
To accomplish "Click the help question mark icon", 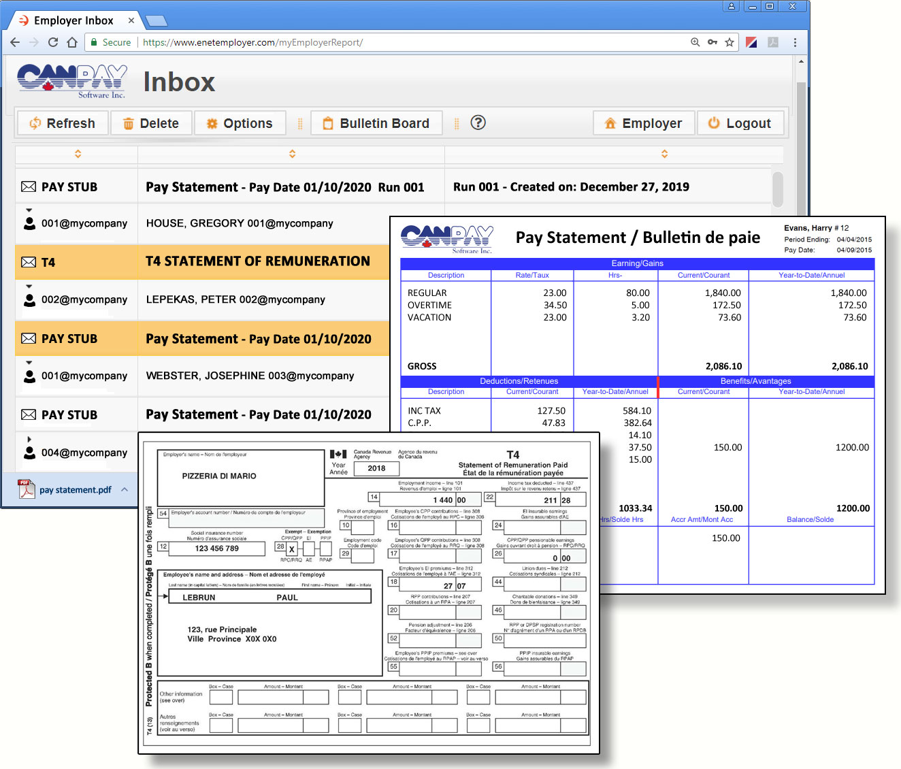I will point(478,122).
